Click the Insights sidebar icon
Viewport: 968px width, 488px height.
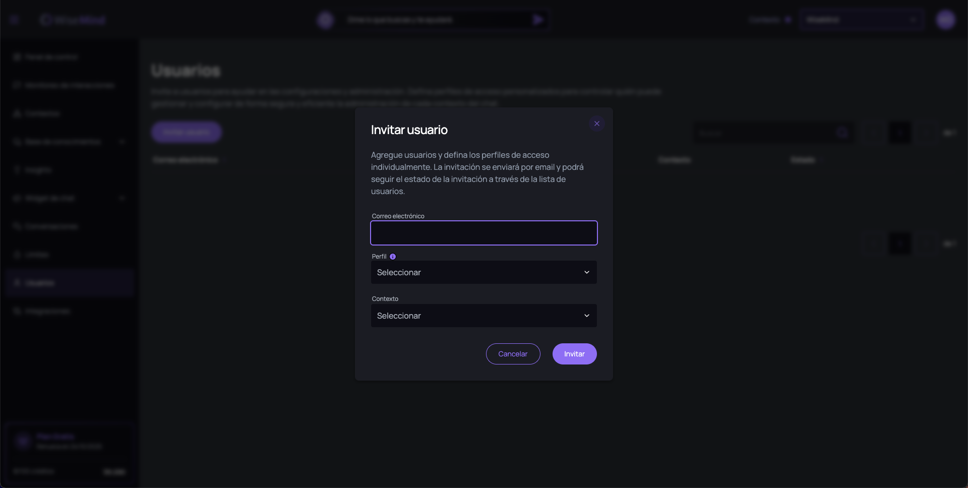pos(17,170)
